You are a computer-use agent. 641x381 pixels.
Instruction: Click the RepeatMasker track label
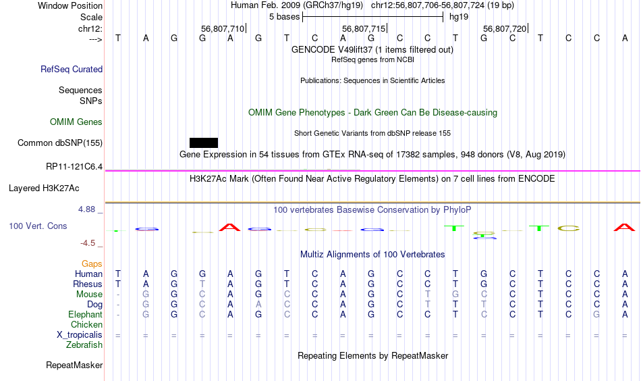(x=74, y=365)
